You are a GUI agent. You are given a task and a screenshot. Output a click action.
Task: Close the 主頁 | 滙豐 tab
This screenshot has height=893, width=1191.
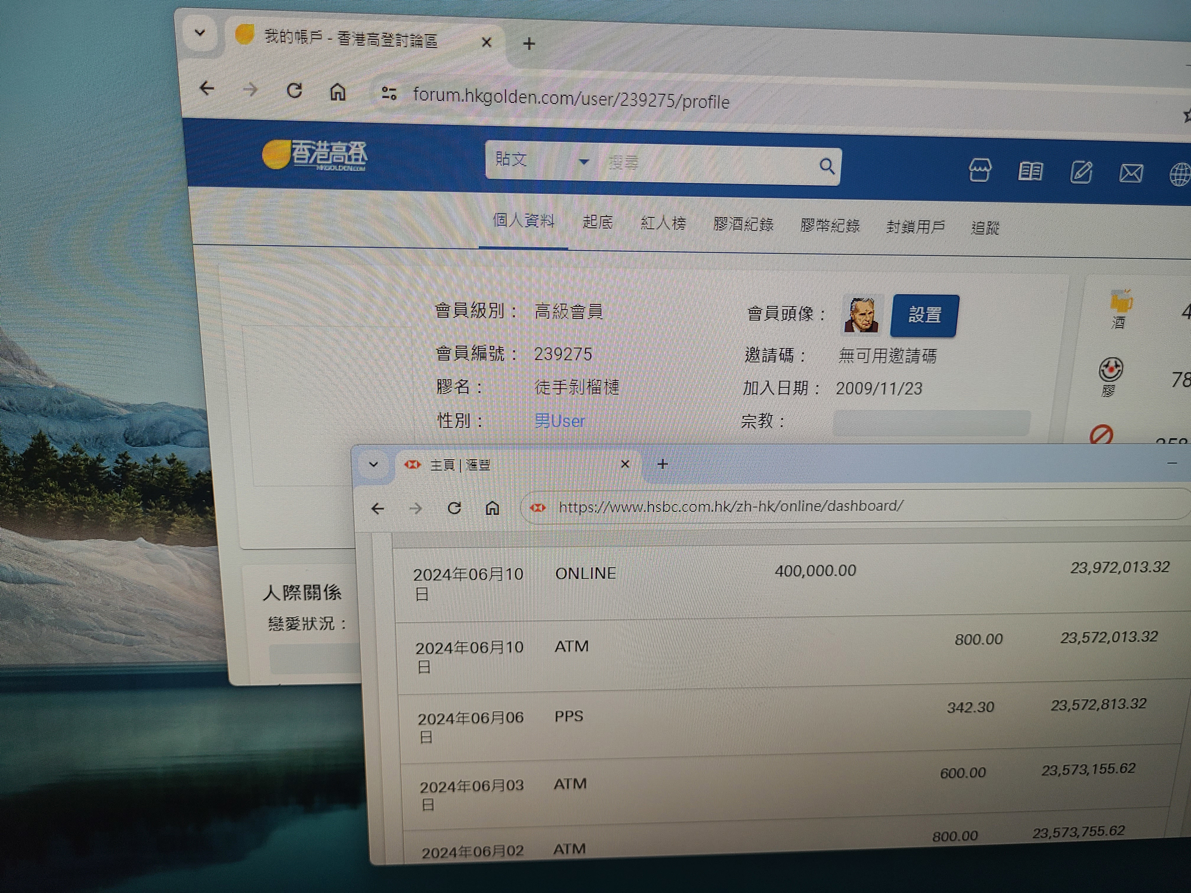(x=624, y=464)
